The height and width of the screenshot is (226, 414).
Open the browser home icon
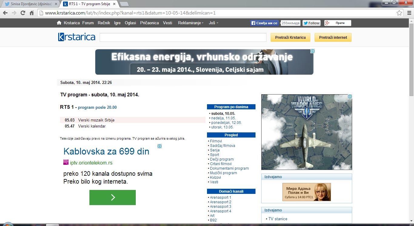[32, 13]
